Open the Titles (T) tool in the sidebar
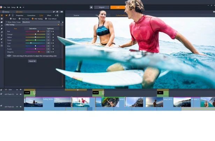The image size is (215, 141). coord(2,36)
